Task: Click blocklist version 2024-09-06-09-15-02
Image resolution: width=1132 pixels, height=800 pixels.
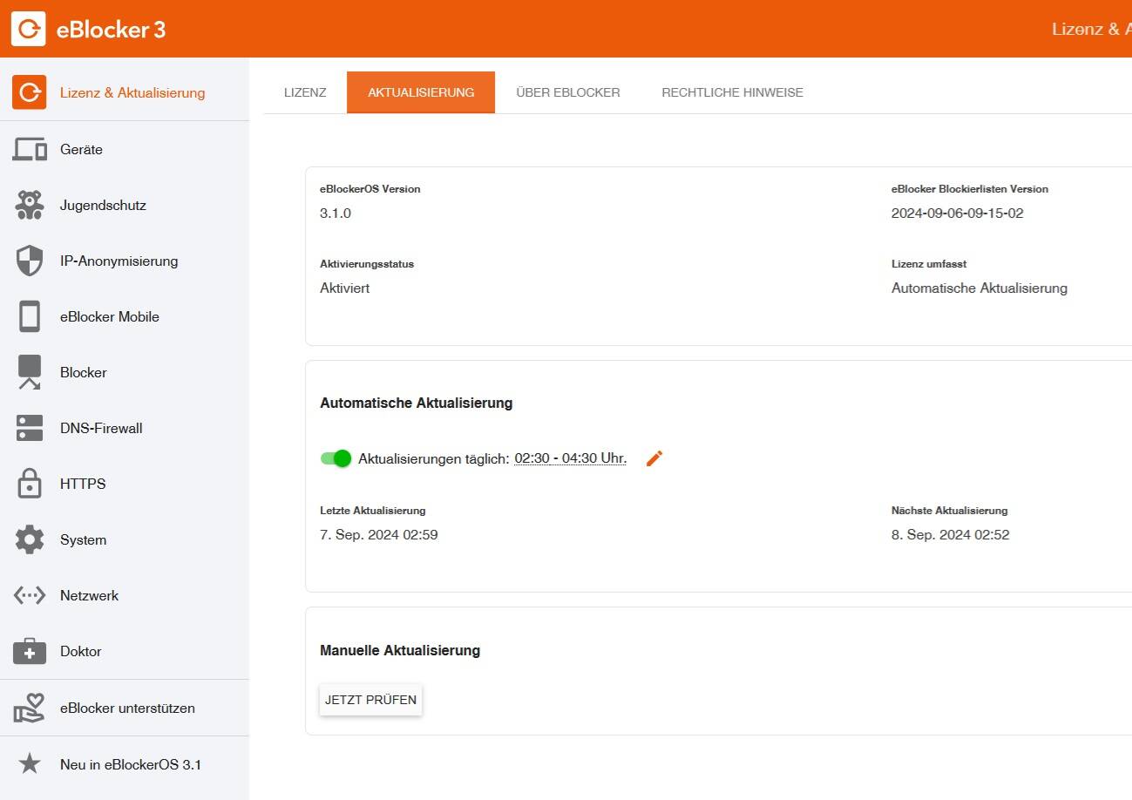Action: [x=957, y=213]
